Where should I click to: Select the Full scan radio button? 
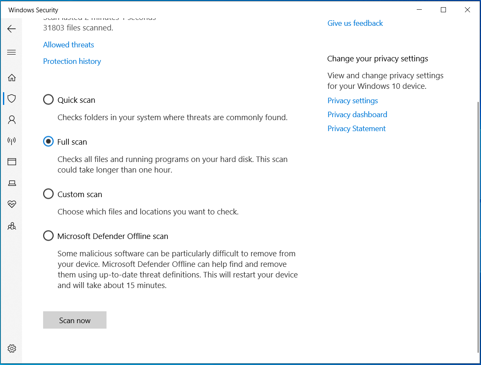coord(48,142)
